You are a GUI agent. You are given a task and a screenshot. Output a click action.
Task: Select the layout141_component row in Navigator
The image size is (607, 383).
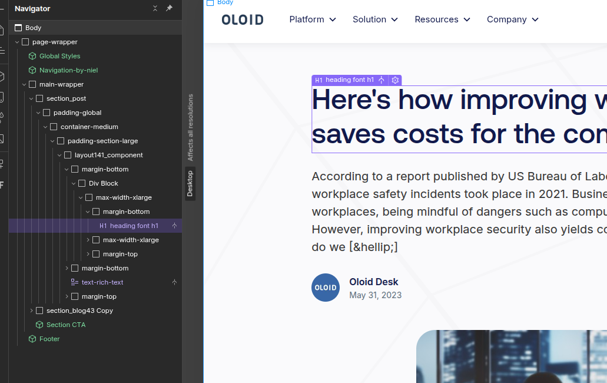point(95,155)
